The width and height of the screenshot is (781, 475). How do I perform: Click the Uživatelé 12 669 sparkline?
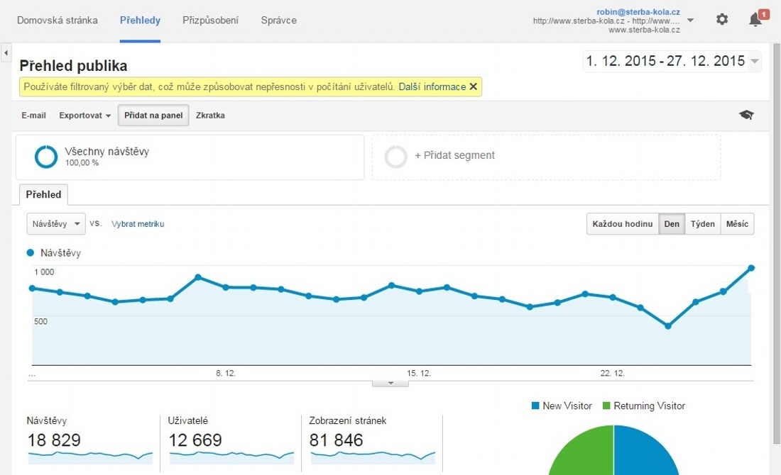tap(231, 457)
